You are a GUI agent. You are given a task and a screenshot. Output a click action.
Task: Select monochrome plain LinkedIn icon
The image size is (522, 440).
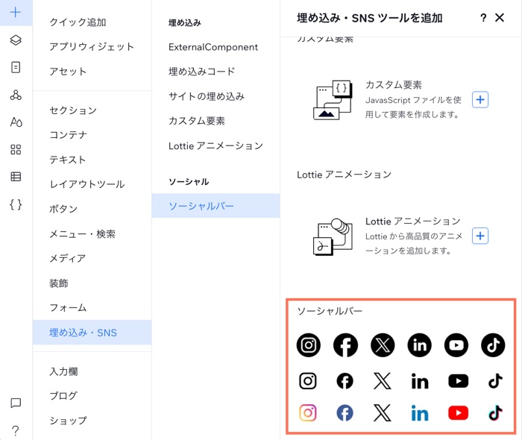tap(420, 381)
